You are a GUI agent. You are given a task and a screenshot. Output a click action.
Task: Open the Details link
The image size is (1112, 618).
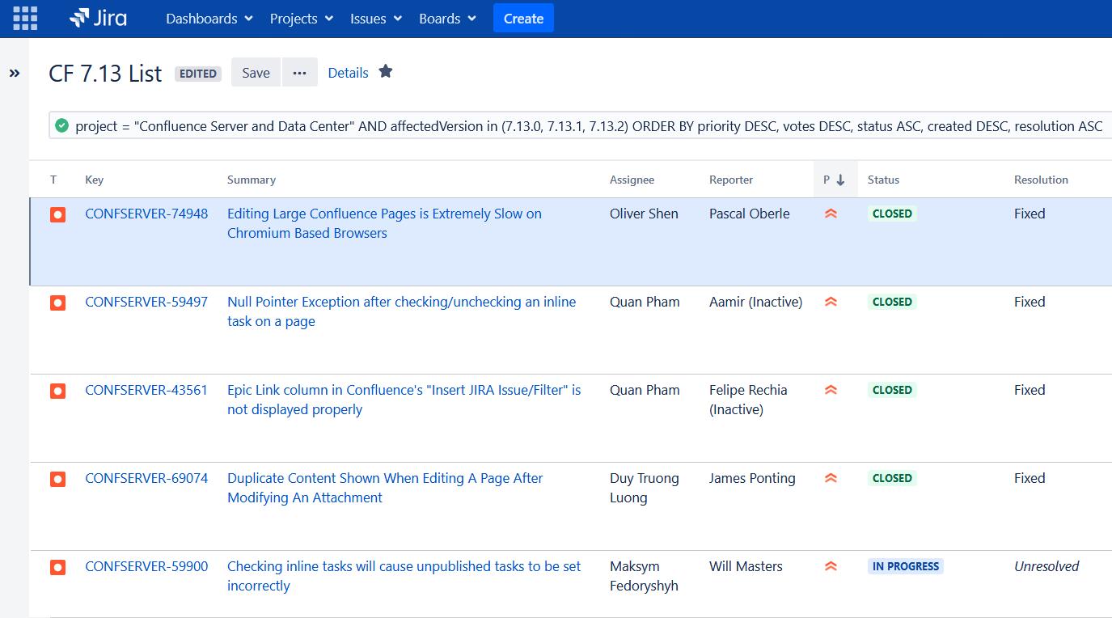click(348, 73)
